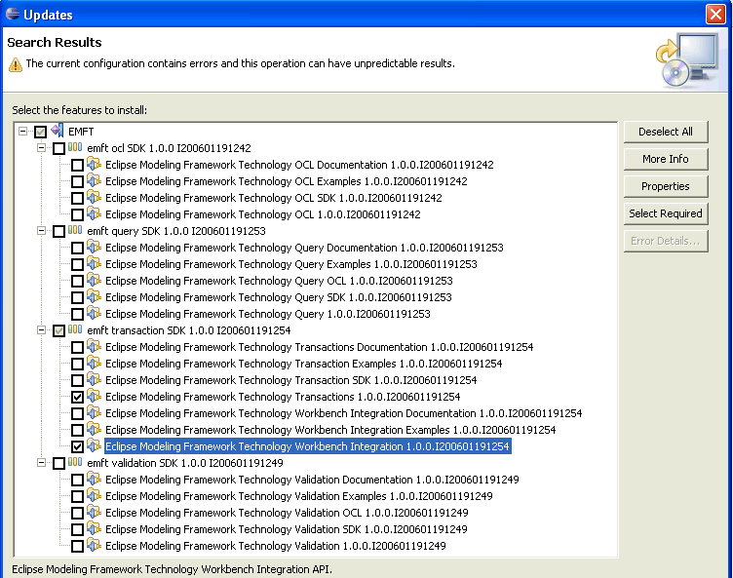The image size is (733, 578).
Task: Uncheck the Transactions 1.0.0.I200601191254 checkbox
Action: tap(78, 398)
